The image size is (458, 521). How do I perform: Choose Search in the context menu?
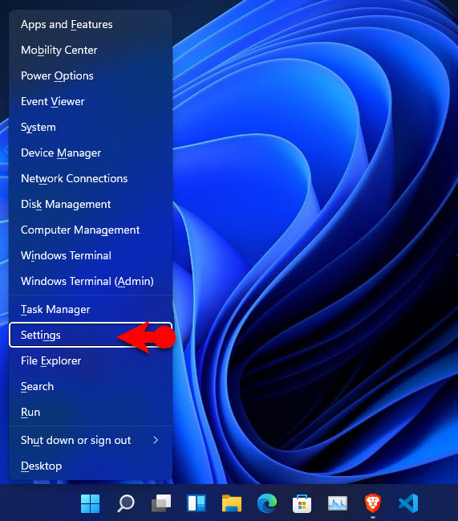pos(91,386)
